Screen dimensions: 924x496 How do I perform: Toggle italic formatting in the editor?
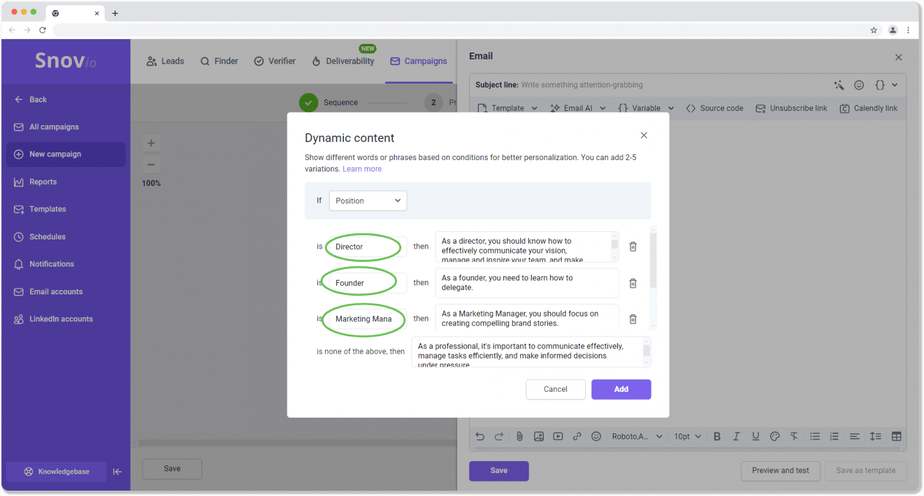pyautogui.click(x=736, y=436)
